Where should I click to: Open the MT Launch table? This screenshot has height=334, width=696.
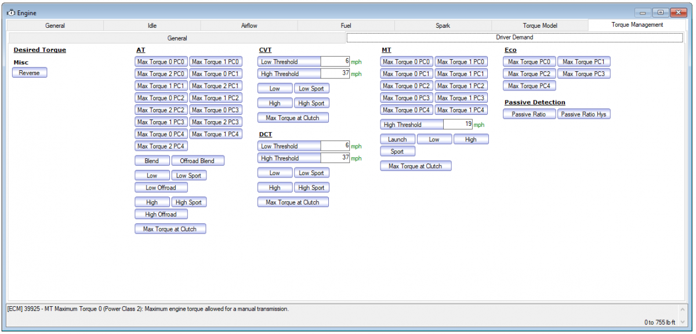397,139
